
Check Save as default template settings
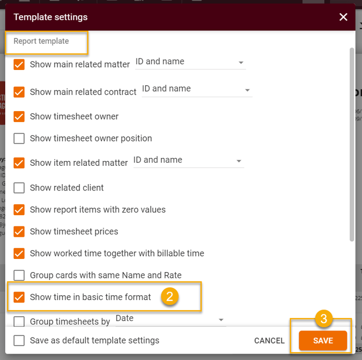coord(19,341)
